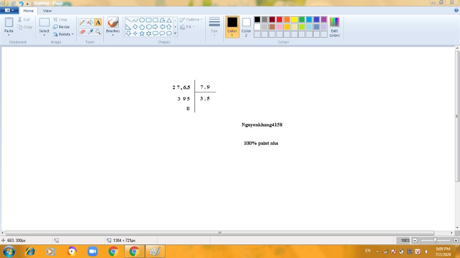
Task: Select the Magnifier tool
Action: coord(98,32)
